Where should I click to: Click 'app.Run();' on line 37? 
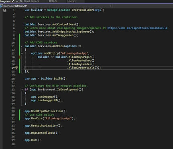[x=33, y=140]
